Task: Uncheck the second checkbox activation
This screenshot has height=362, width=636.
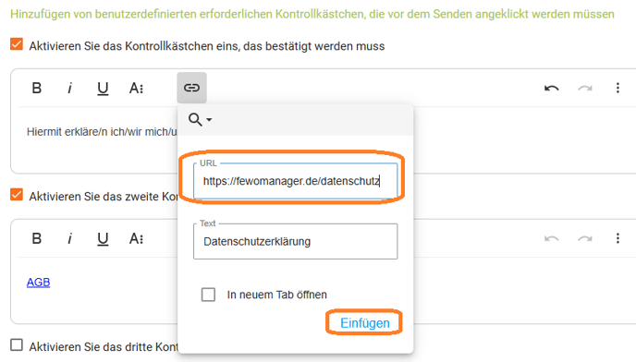Action: click(x=17, y=195)
